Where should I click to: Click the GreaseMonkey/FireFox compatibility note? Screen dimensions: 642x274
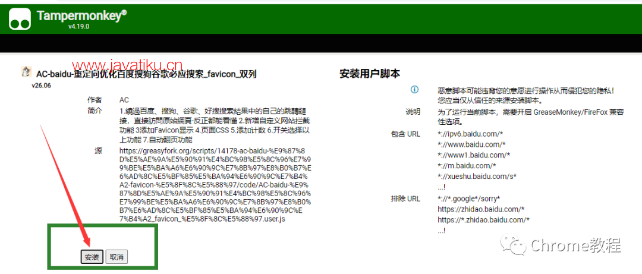click(530, 117)
